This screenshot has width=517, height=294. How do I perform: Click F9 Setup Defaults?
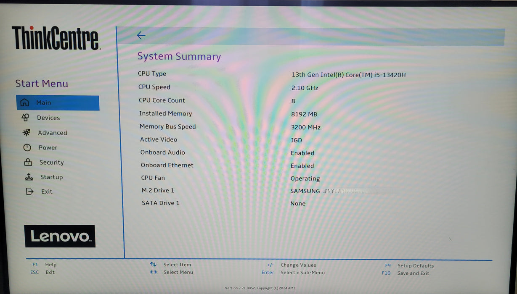point(409,266)
